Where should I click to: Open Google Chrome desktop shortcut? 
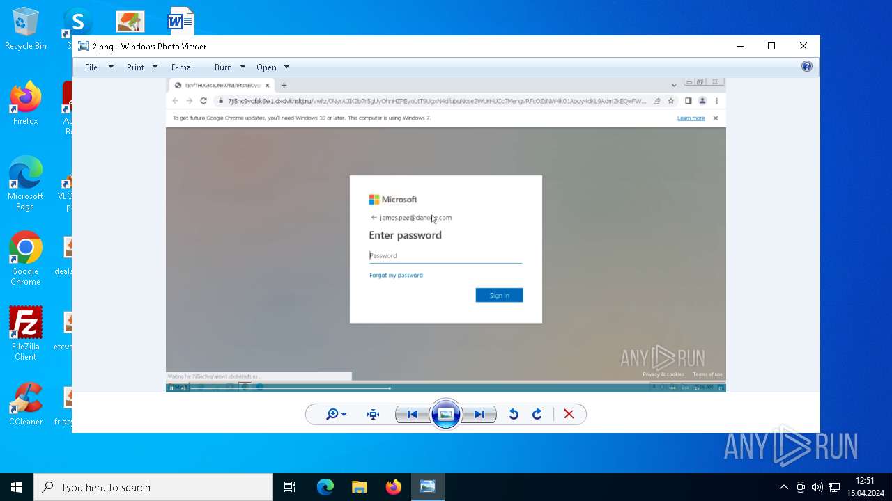click(x=25, y=259)
